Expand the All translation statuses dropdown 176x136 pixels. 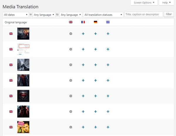[x=103, y=14]
